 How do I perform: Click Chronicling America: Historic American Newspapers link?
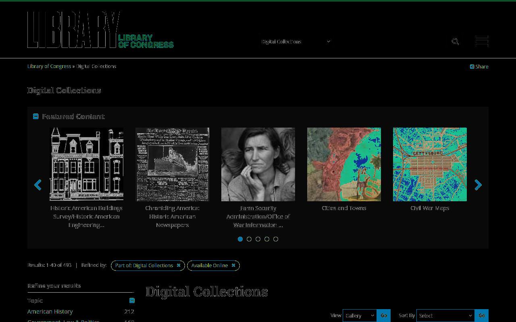tap(173, 217)
